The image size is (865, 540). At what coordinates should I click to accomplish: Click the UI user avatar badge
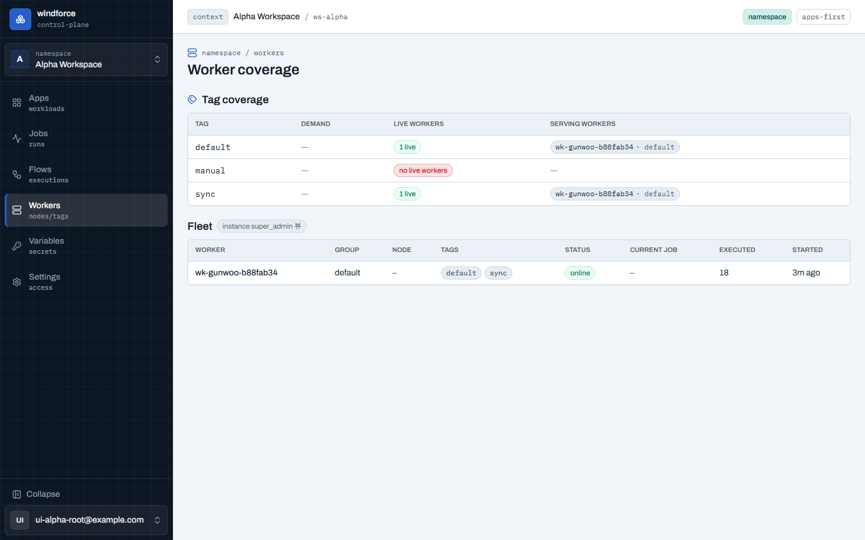tap(20, 520)
